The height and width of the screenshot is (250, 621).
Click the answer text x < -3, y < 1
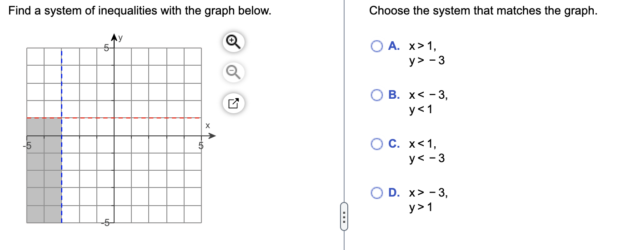click(x=428, y=102)
